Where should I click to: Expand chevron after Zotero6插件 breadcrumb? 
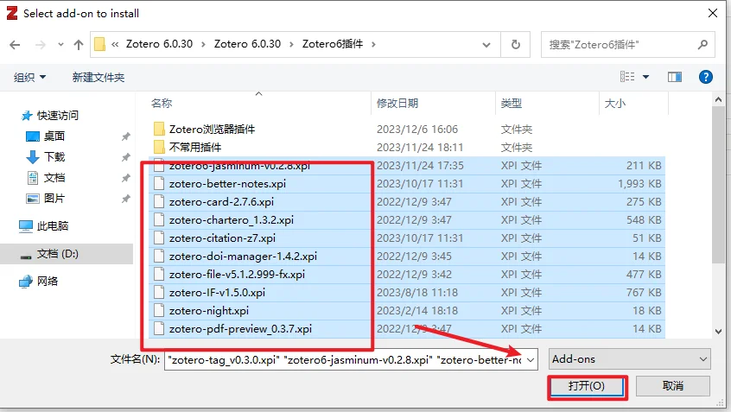point(373,45)
